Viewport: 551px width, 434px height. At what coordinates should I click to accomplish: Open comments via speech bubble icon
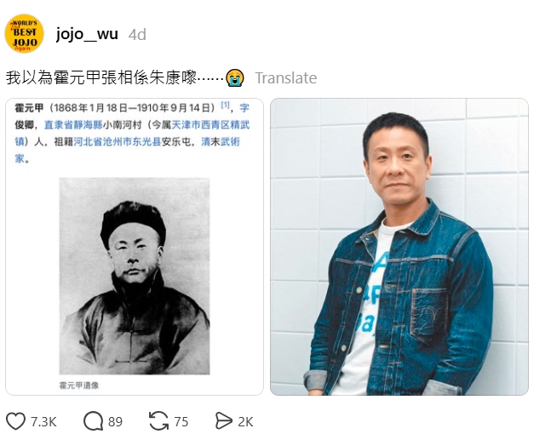click(x=93, y=421)
